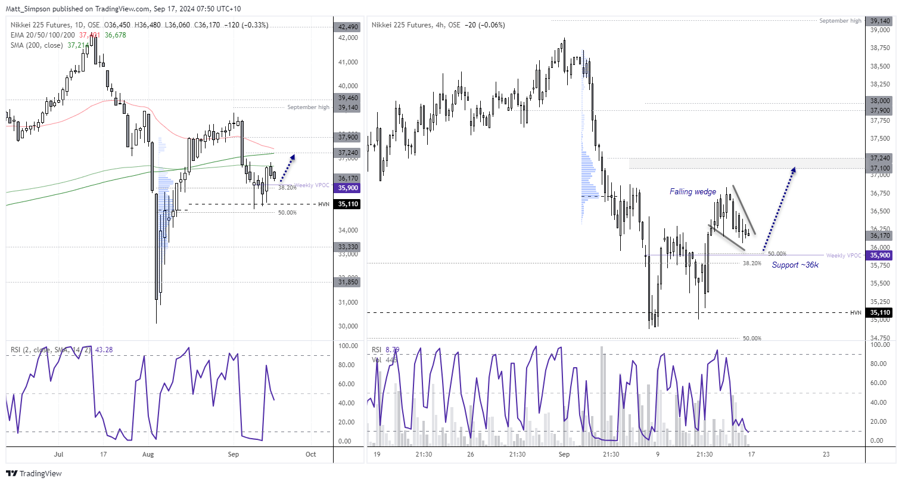Viewport: 902px width, 484px height.
Task: Click the 26 date label on 4h time axis
Action: tap(471, 454)
